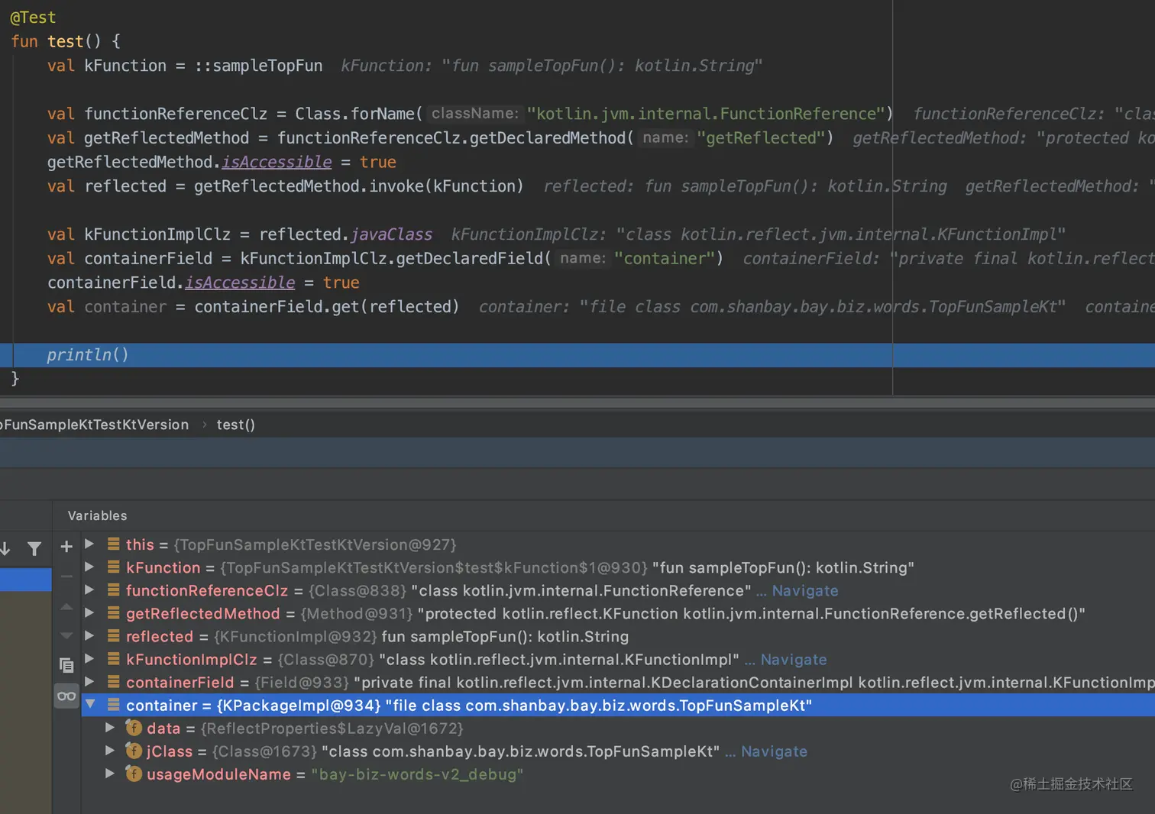This screenshot has width=1155, height=814.
Task: Select the getReflectedMethod name in Variables
Action: [x=203, y=613]
